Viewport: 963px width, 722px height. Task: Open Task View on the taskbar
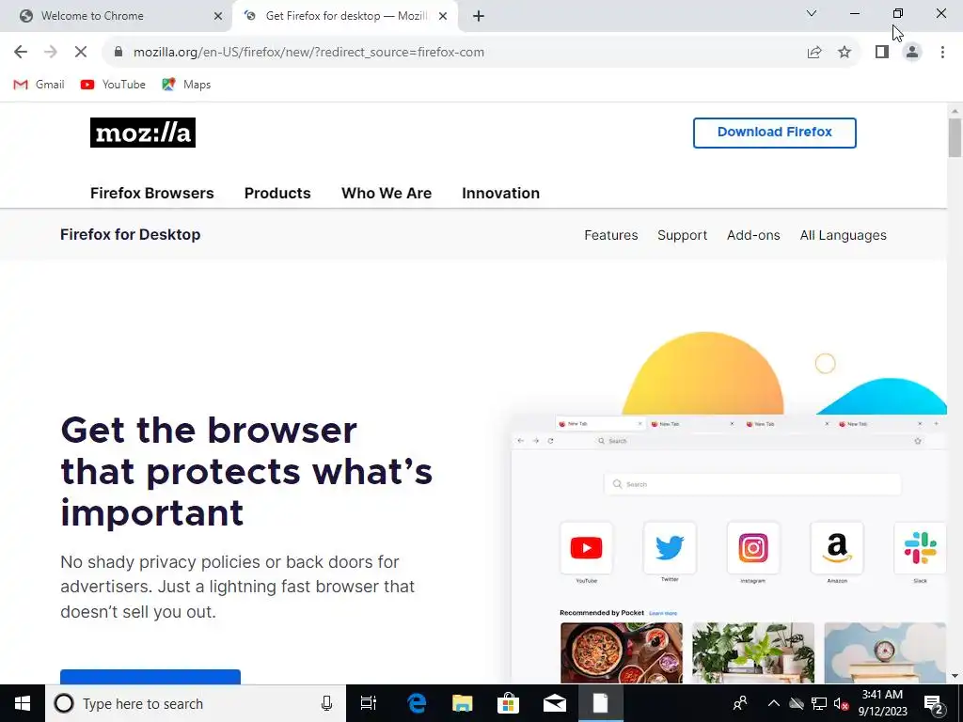(369, 703)
